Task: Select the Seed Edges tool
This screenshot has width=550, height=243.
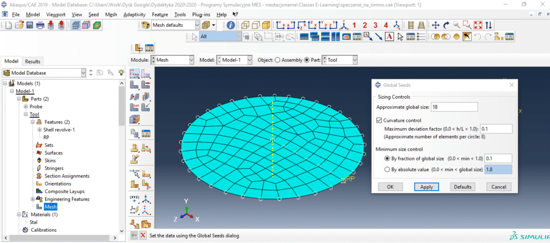Action: tap(146, 73)
